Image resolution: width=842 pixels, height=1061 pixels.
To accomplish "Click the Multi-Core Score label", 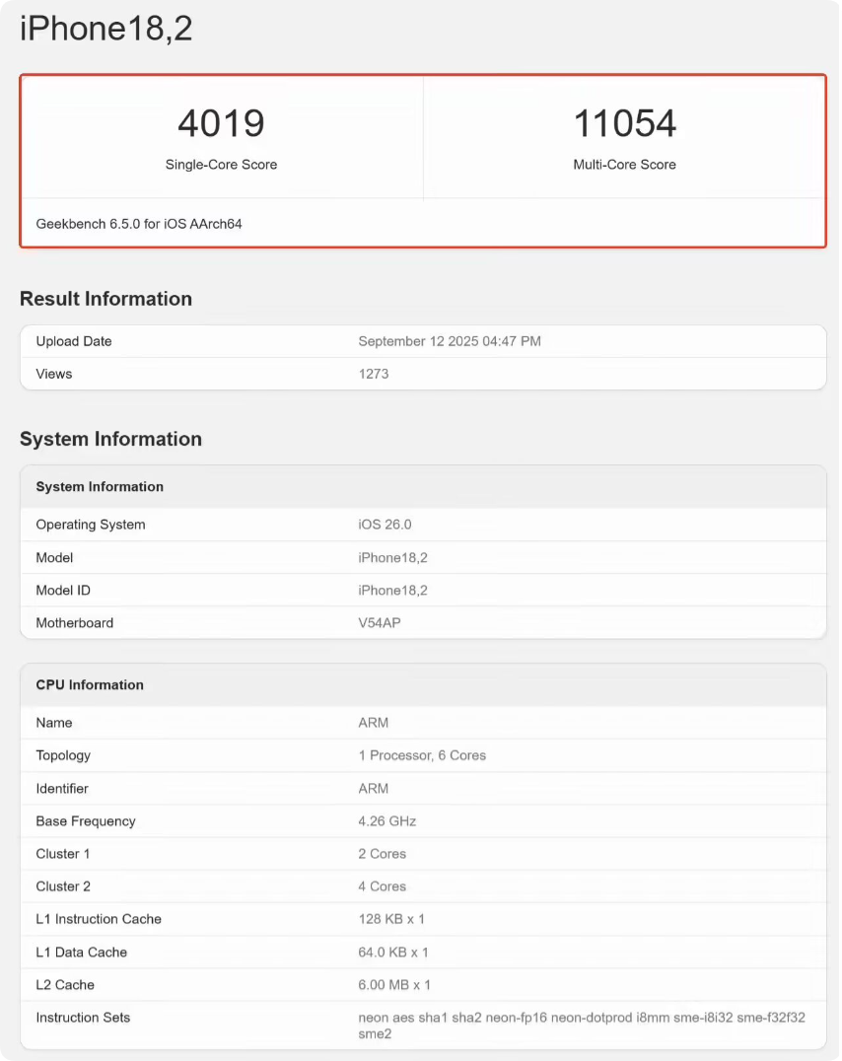I will [625, 165].
